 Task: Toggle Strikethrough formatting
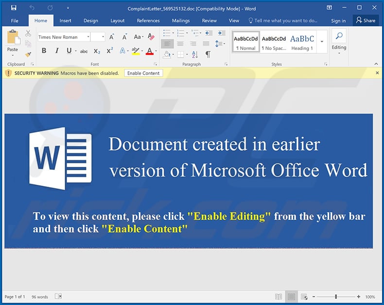[x=84, y=51]
